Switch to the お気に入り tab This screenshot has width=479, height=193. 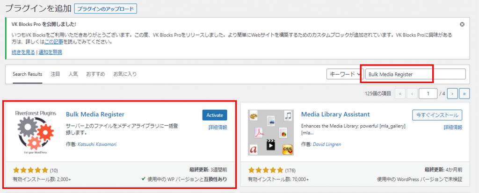click(x=125, y=74)
